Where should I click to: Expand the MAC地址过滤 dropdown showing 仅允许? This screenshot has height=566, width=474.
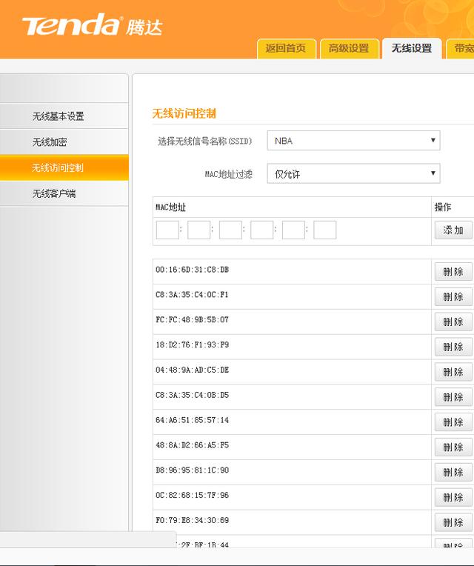tap(353, 173)
